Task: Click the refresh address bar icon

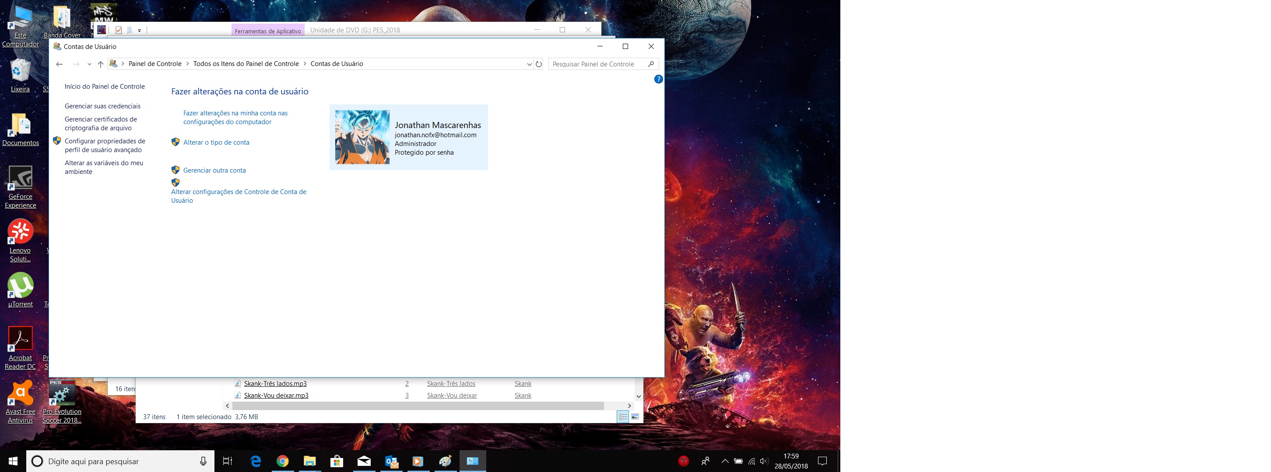Action: [x=538, y=64]
